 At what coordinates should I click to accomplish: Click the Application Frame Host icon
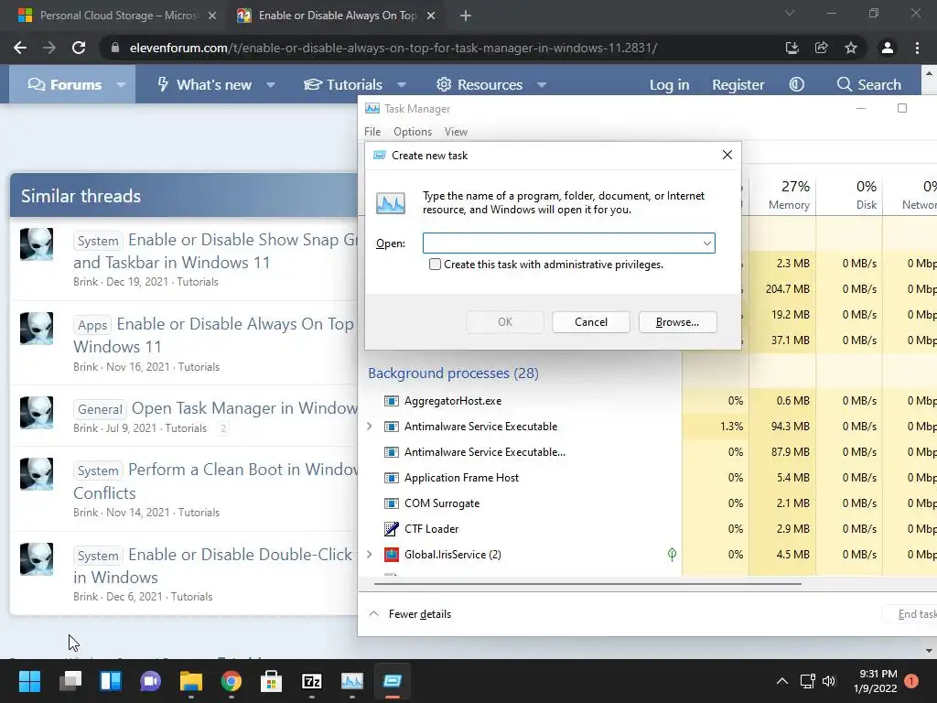[392, 478]
